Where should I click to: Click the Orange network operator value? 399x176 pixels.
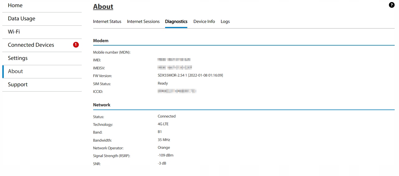[x=164, y=148]
